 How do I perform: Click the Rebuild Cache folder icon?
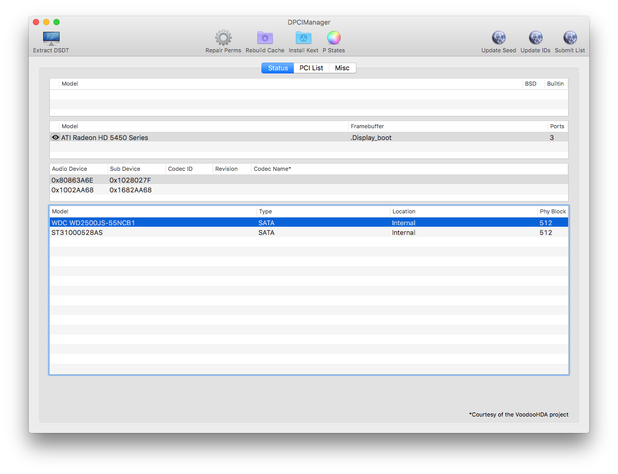[265, 38]
